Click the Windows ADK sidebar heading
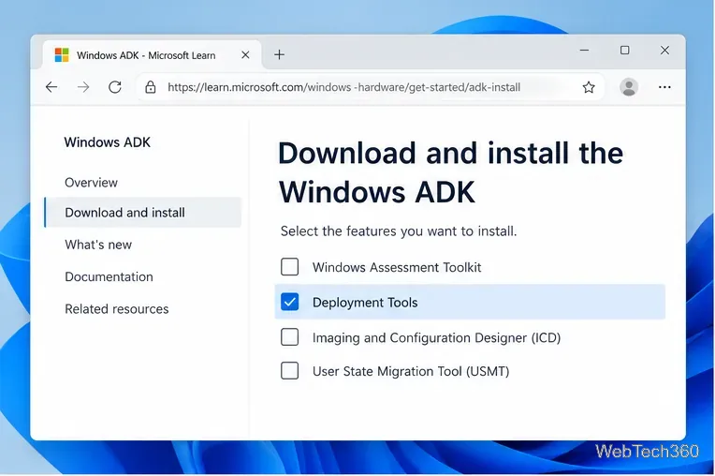 [x=108, y=142]
